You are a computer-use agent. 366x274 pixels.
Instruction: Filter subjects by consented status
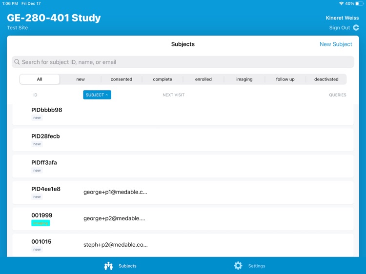tap(122, 79)
